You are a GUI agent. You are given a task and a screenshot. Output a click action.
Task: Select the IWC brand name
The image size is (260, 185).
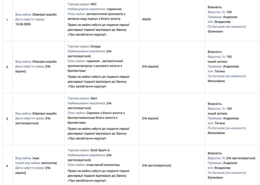click(93, 4)
